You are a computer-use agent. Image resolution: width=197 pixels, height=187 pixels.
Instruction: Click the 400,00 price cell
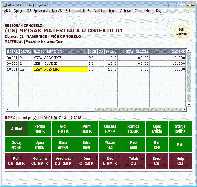click(x=134, y=58)
